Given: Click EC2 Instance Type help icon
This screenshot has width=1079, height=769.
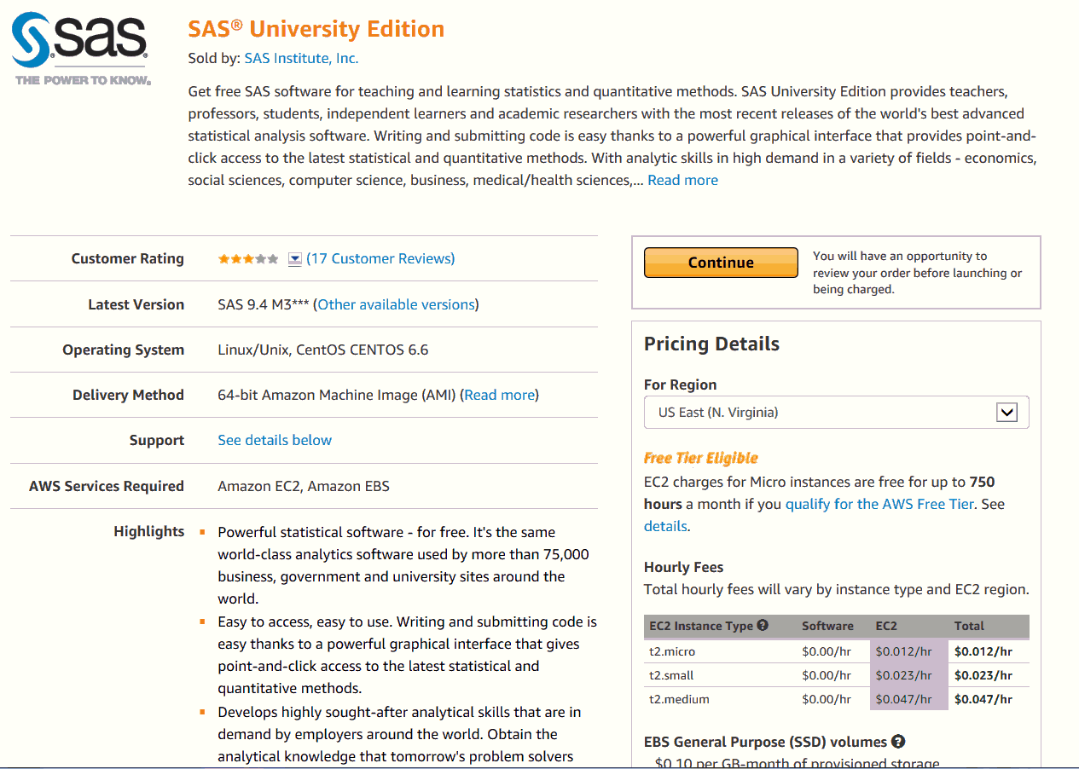Looking at the screenshot, I should [x=763, y=625].
